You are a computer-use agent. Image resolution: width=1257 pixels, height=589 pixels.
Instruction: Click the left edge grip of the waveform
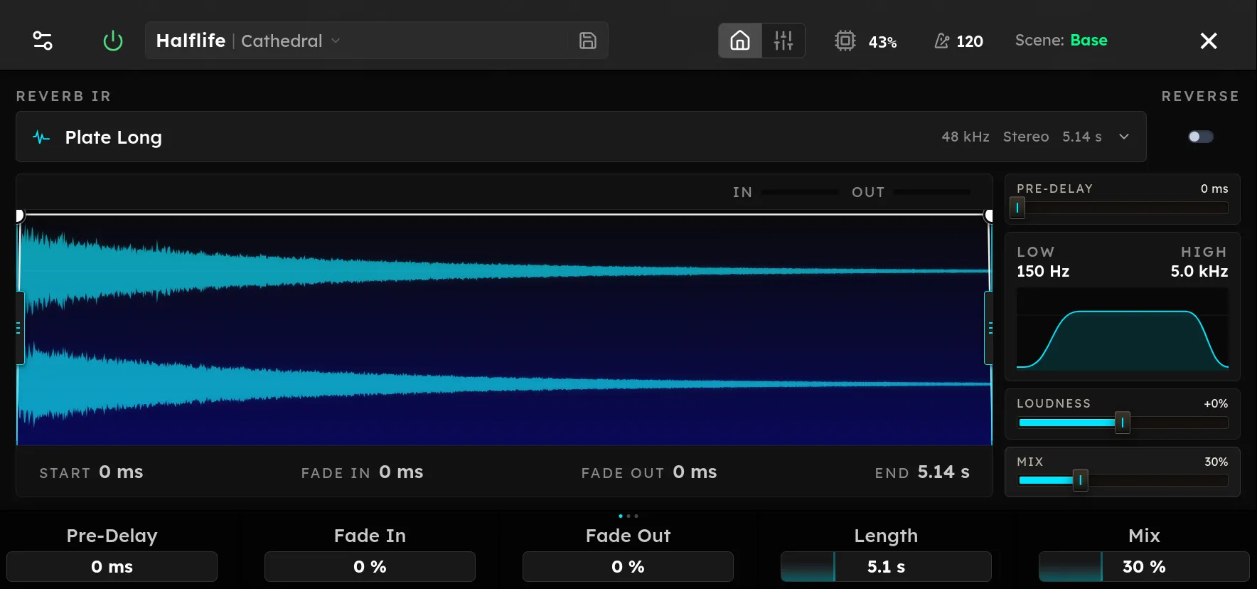tap(20, 328)
